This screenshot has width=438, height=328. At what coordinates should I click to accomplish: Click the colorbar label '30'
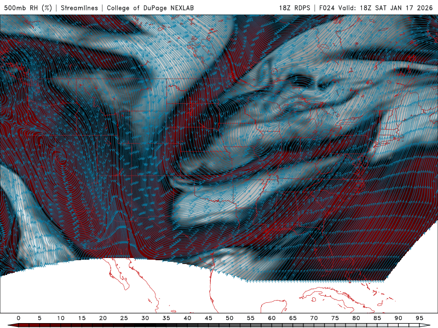(x=145, y=318)
